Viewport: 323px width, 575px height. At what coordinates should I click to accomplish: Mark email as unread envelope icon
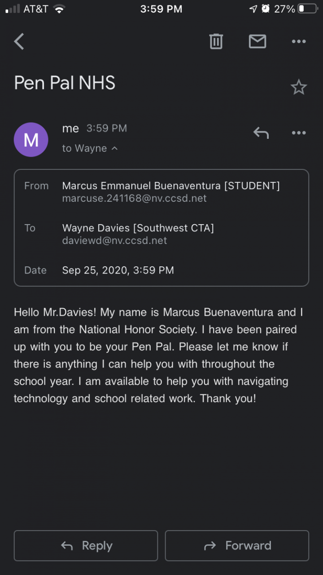258,42
